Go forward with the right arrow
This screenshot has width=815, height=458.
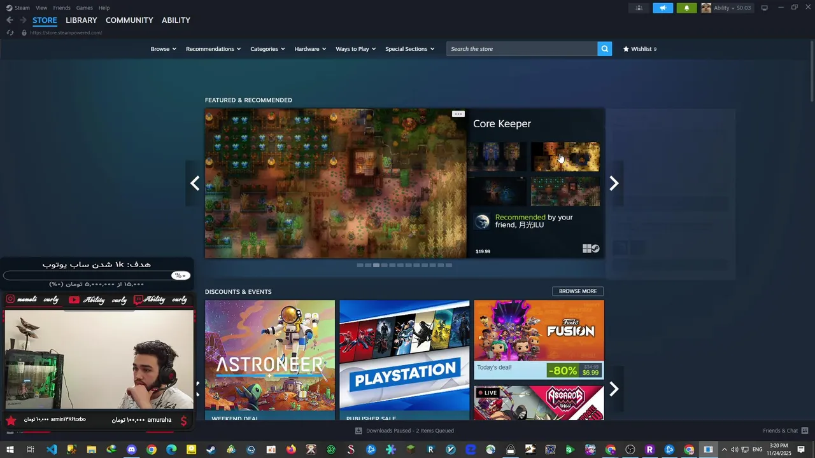(23, 20)
